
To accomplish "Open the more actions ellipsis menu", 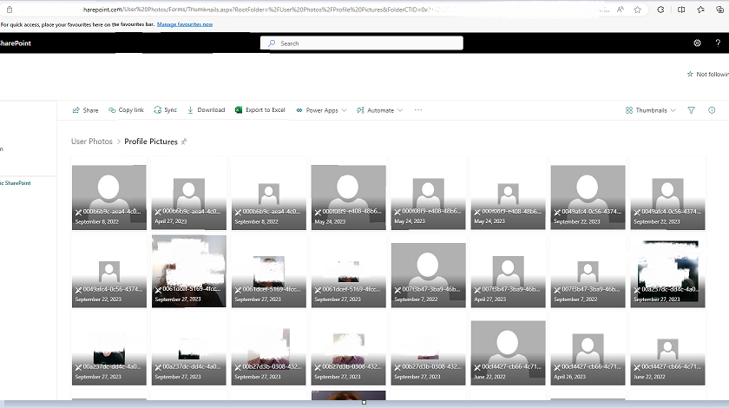I will click(x=418, y=110).
